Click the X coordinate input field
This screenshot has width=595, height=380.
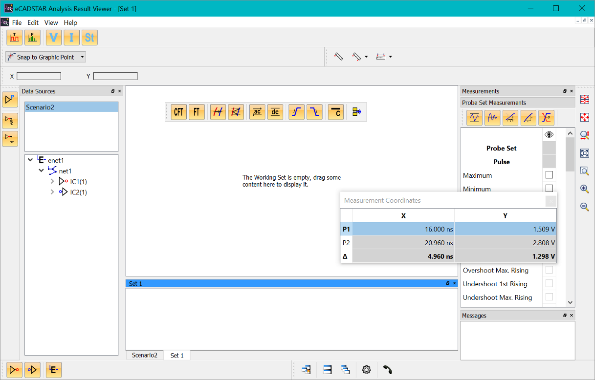click(x=39, y=76)
